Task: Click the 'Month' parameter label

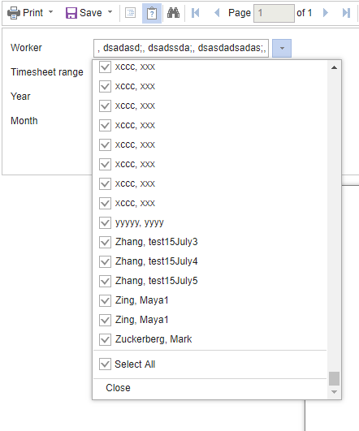Action: pos(24,121)
